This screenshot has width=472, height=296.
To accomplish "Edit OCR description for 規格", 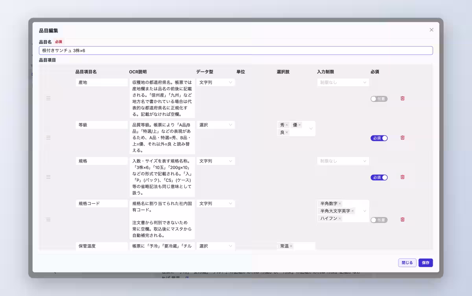I will [162, 177].
